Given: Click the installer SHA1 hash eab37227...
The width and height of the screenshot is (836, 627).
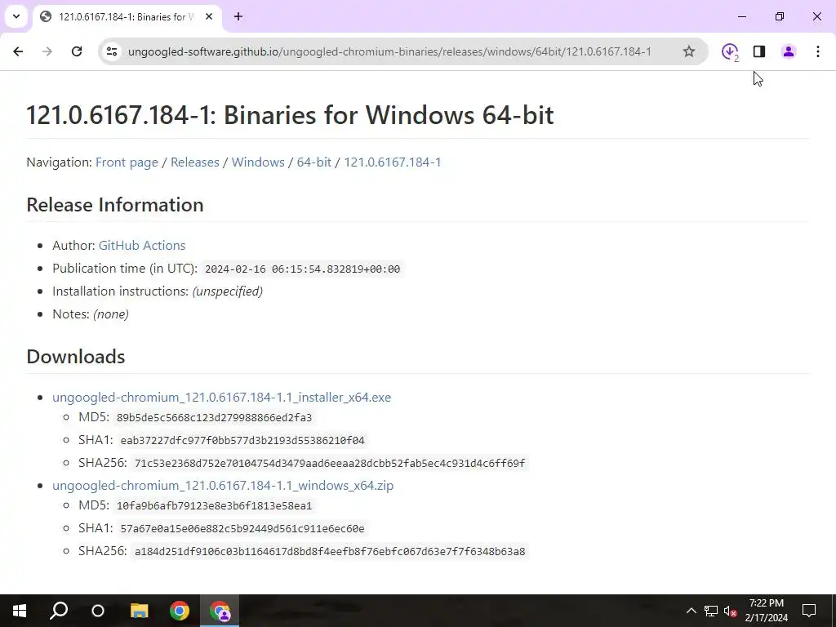Looking at the screenshot, I should click(242, 440).
